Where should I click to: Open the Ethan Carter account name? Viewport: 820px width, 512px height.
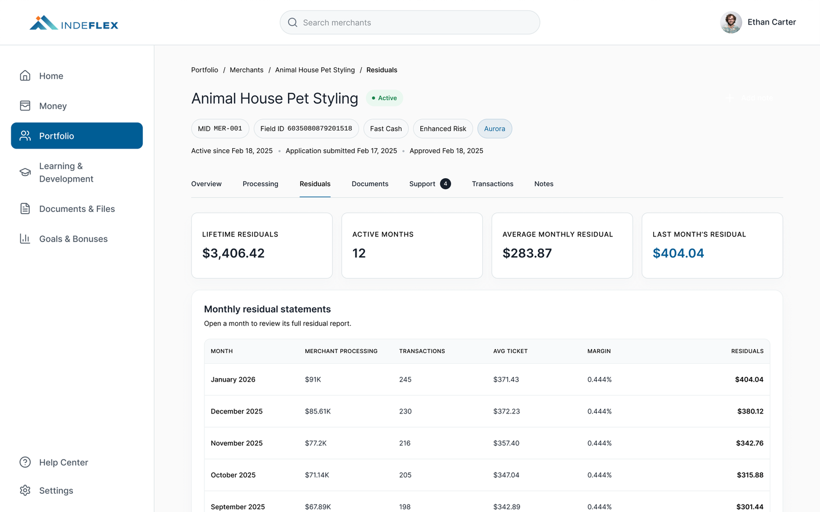[772, 22]
